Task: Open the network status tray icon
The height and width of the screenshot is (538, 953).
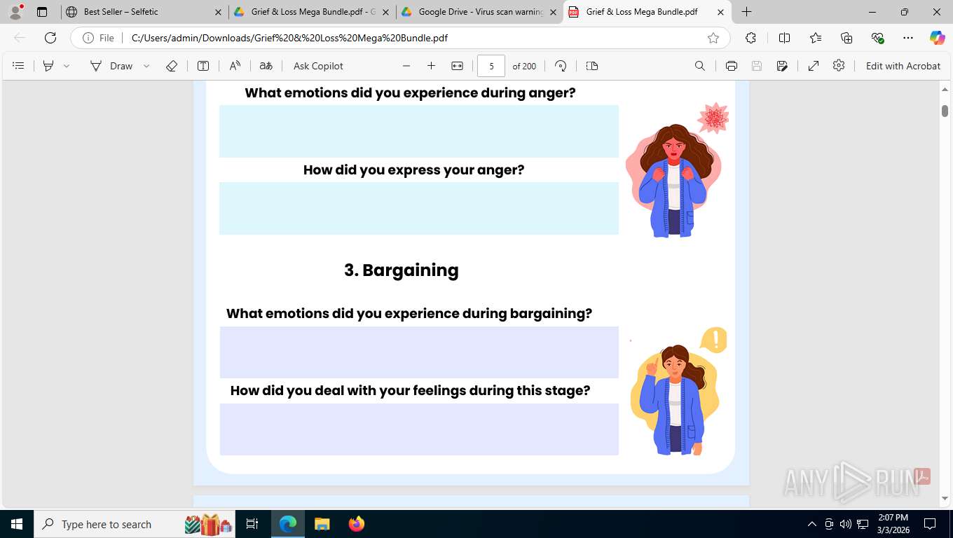Action: [x=863, y=524]
